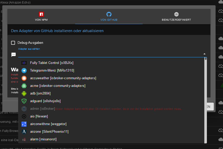Click the GitHub octocat icon

[x=109, y=14]
